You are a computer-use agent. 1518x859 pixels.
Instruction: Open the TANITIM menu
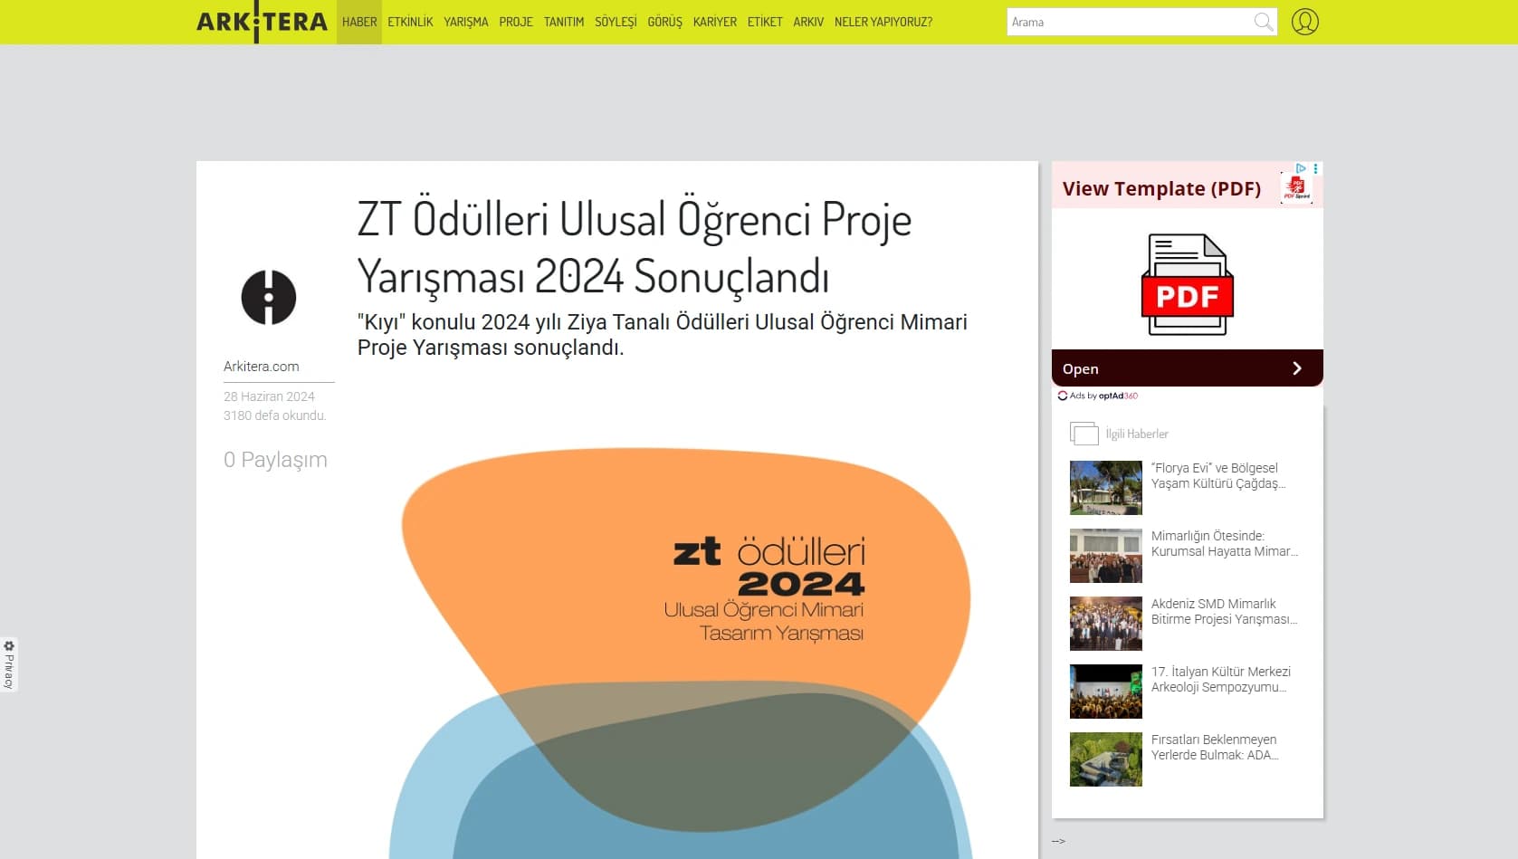tap(564, 22)
